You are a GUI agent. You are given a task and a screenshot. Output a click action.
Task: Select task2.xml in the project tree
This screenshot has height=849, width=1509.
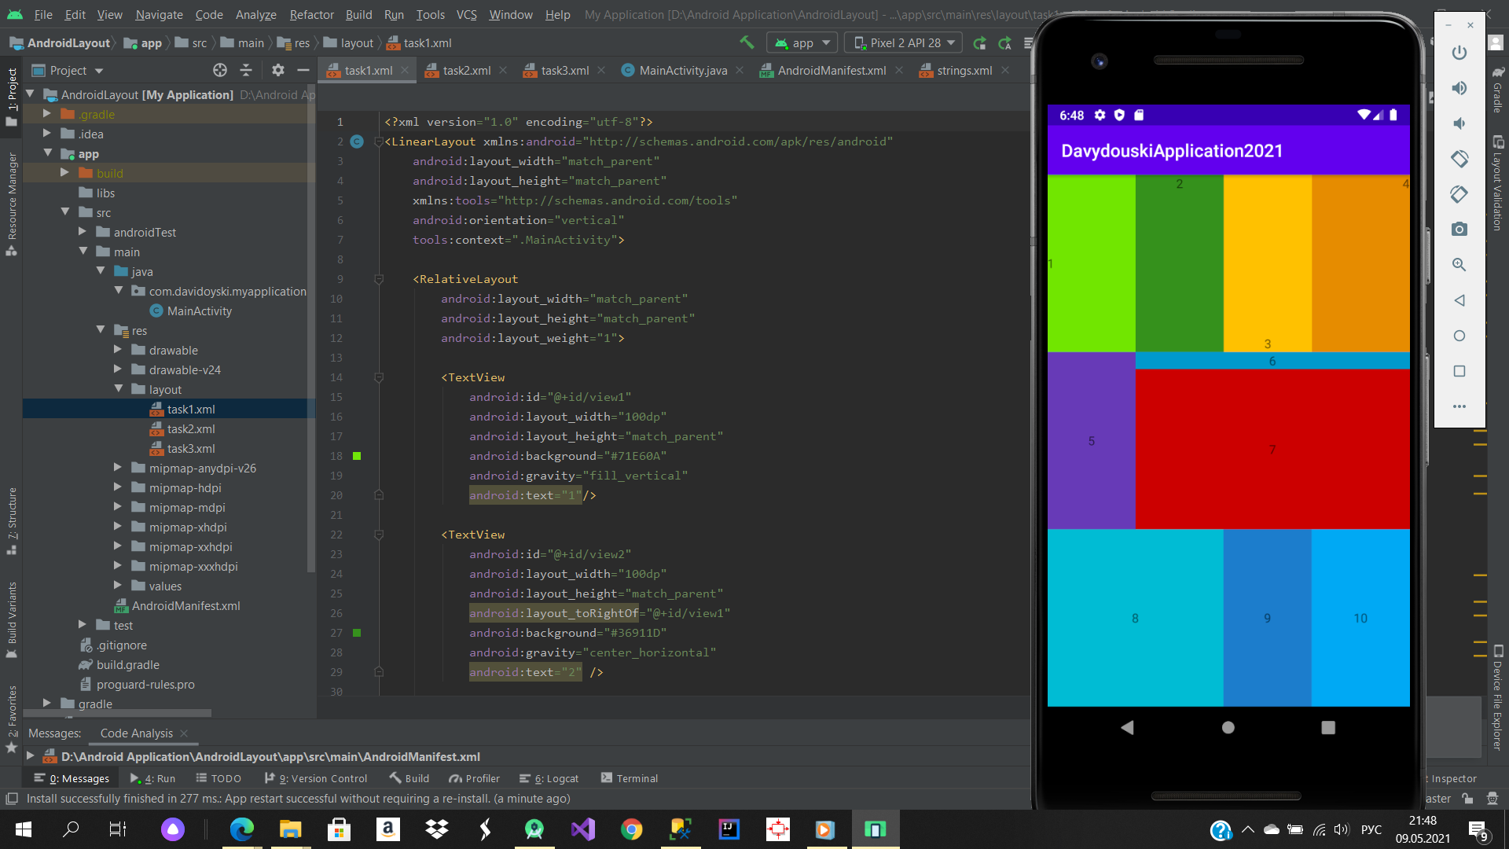tap(190, 428)
